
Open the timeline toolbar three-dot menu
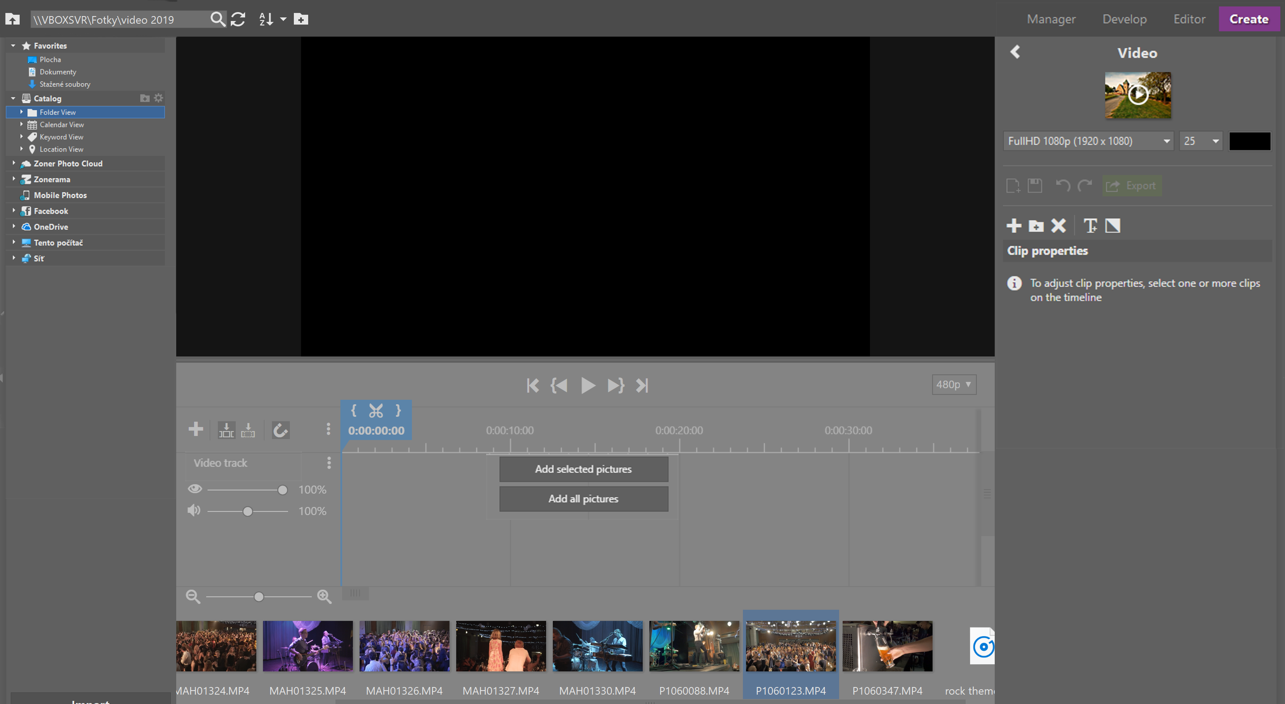(328, 429)
